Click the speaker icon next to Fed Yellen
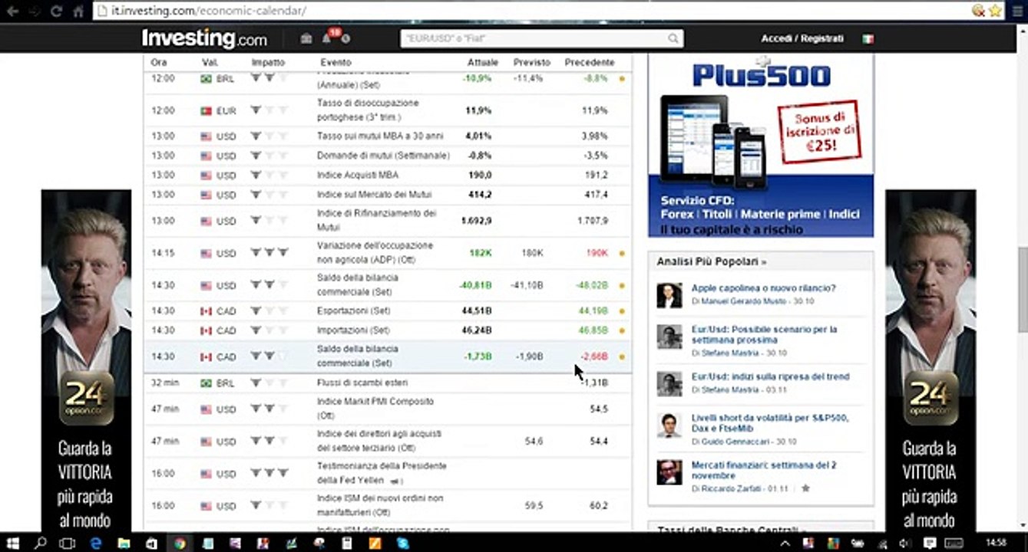Viewport: 1028px width, 552px height. [396, 481]
